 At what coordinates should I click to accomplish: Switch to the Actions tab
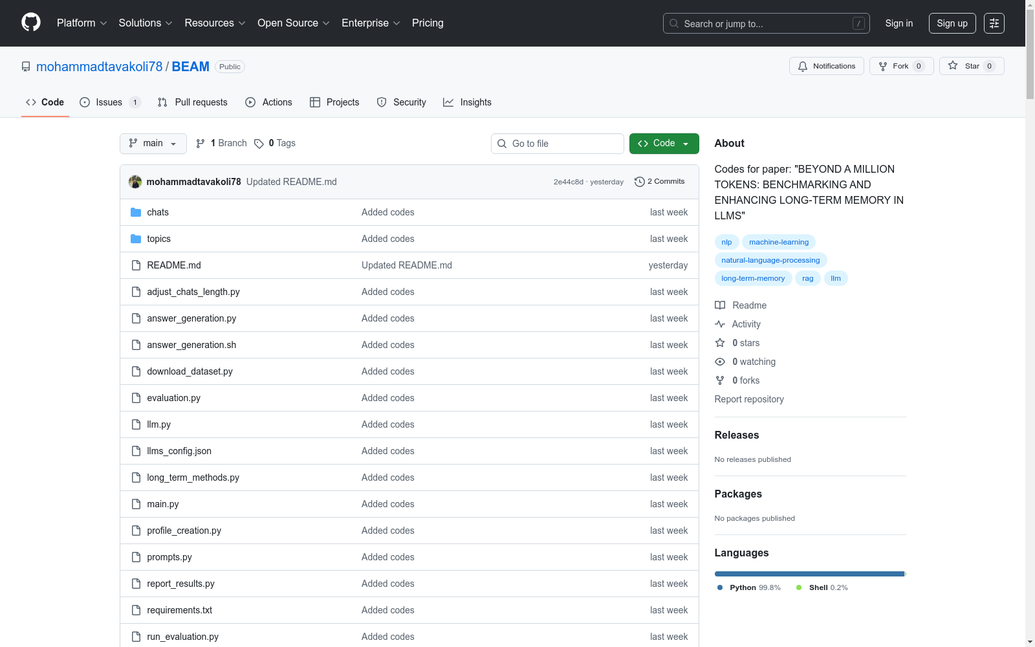(x=269, y=102)
